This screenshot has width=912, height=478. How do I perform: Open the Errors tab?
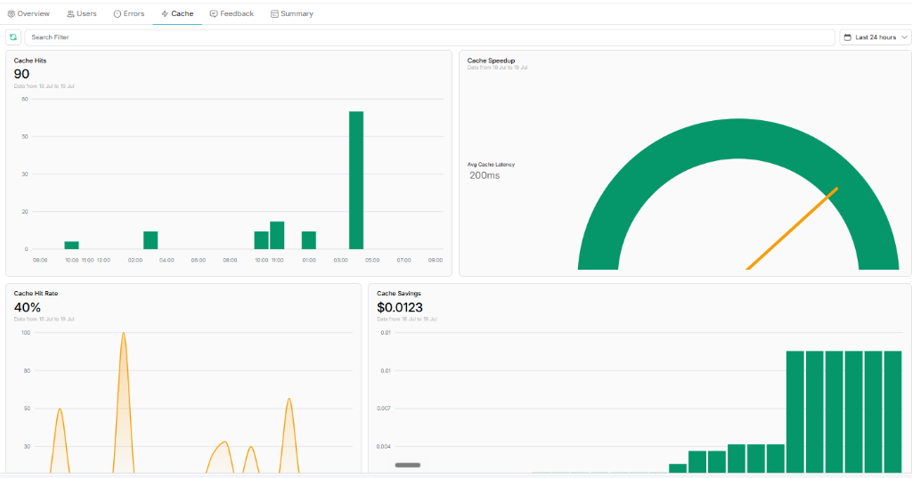(129, 13)
